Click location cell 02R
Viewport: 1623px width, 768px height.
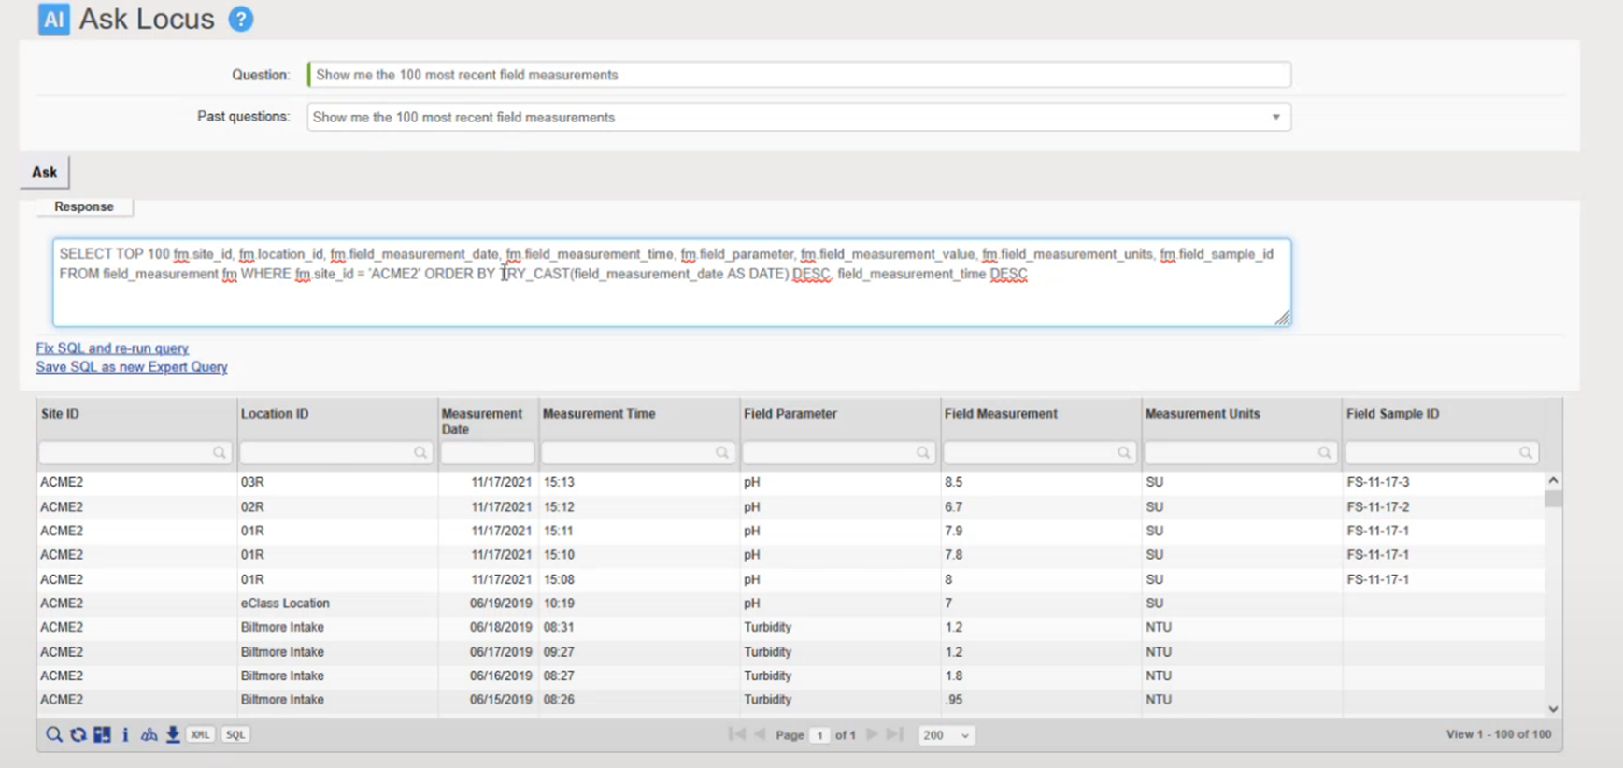pos(252,506)
